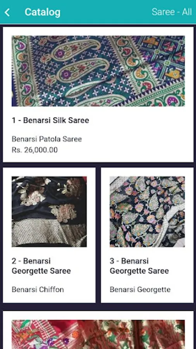Open the red saree image at bottom
Image resolution: width=196 pixels, height=349 pixels.
coord(98,335)
